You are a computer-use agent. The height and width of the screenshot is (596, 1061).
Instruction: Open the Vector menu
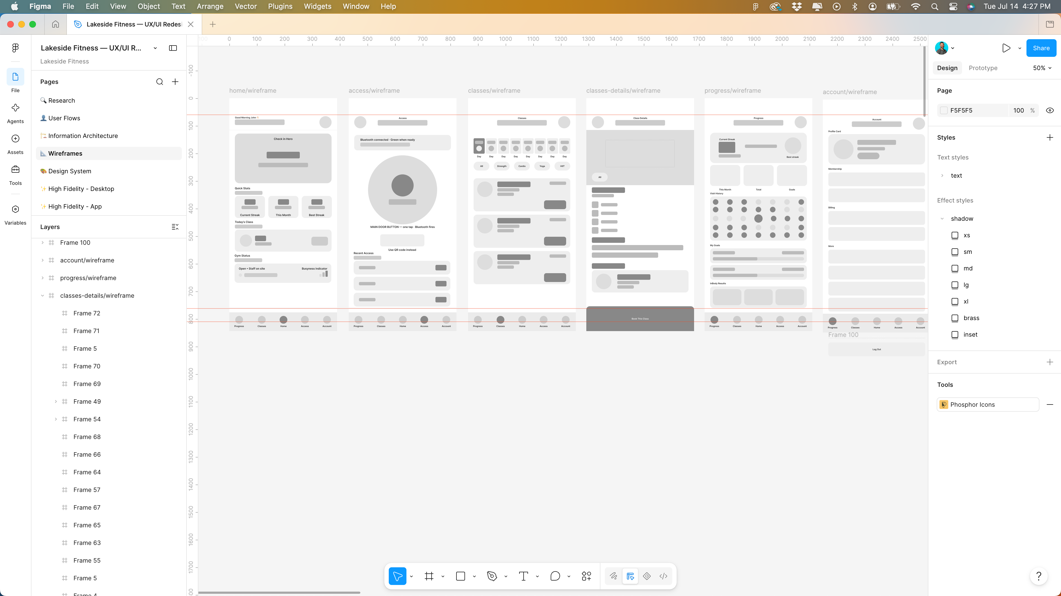tap(245, 6)
